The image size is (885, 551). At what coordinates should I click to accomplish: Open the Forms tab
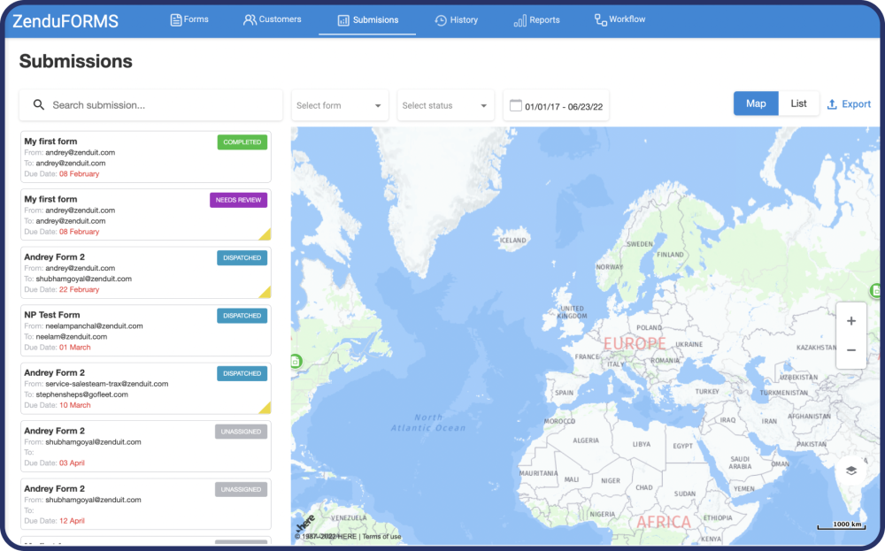tap(189, 19)
